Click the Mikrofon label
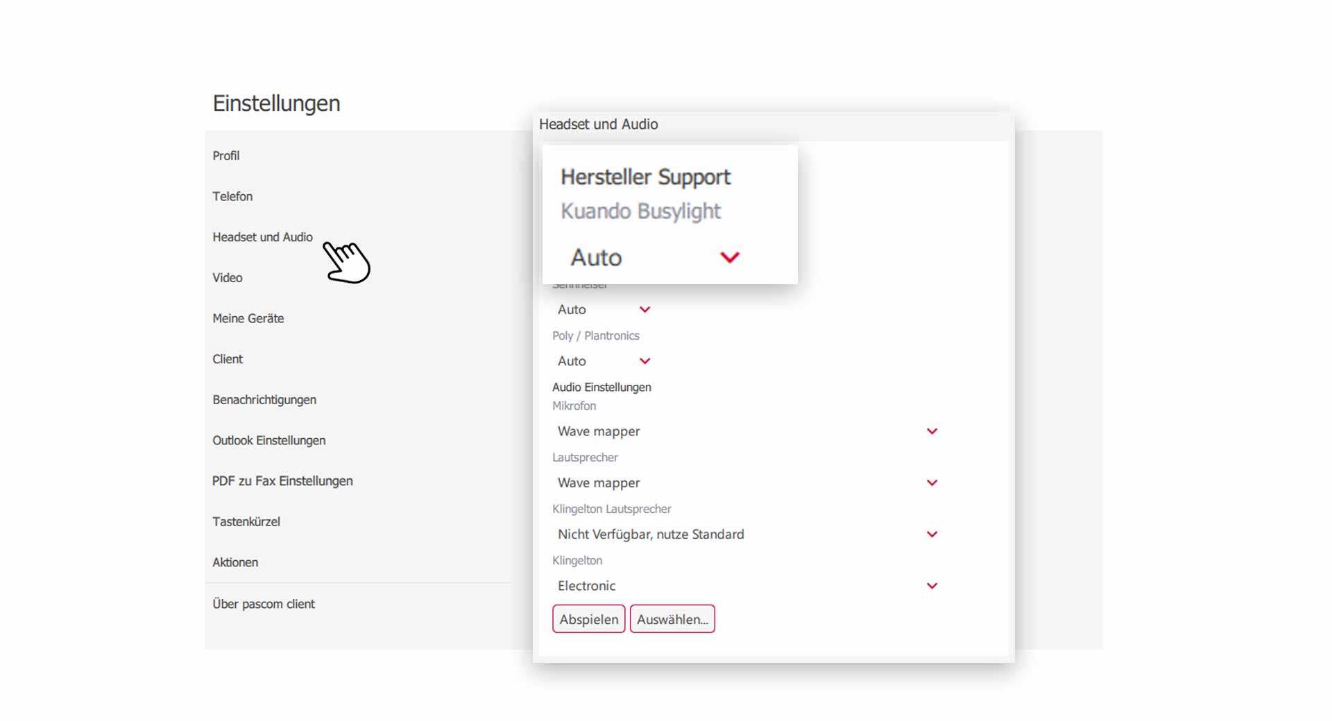The width and height of the screenshot is (1332, 721). 574,406
